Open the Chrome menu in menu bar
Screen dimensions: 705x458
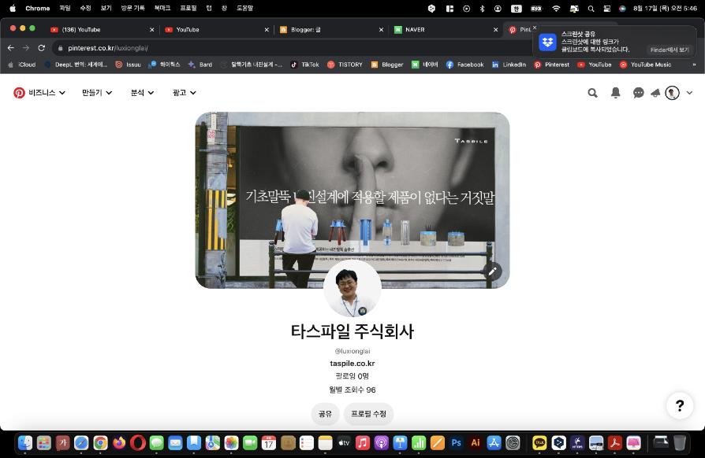pos(37,8)
